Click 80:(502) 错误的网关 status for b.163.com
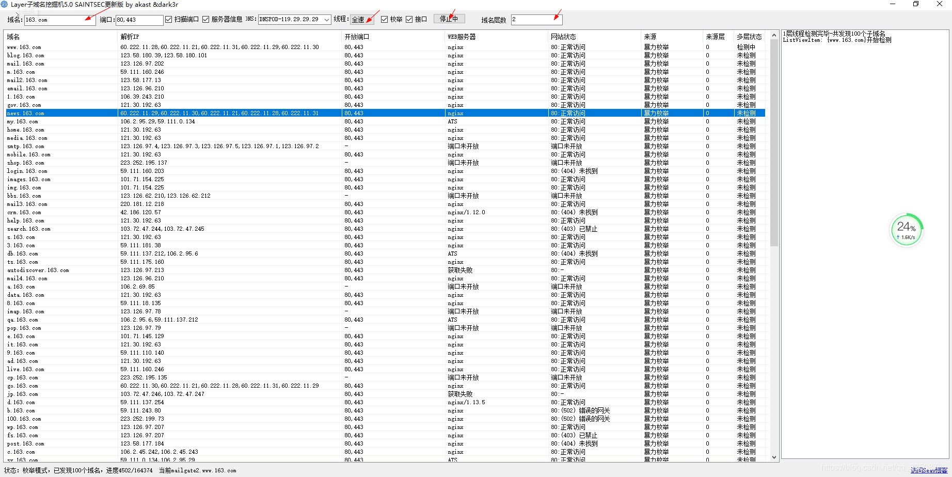This screenshot has width=952, height=477. pyautogui.click(x=580, y=410)
